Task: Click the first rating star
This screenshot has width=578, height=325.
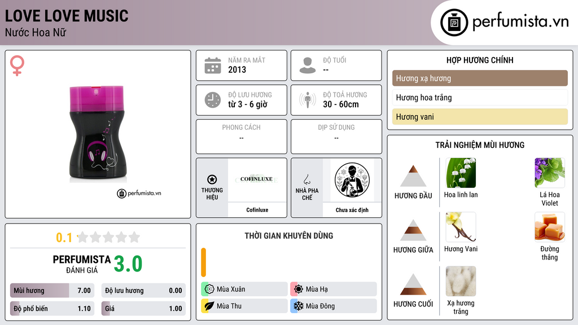Action: point(82,237)
